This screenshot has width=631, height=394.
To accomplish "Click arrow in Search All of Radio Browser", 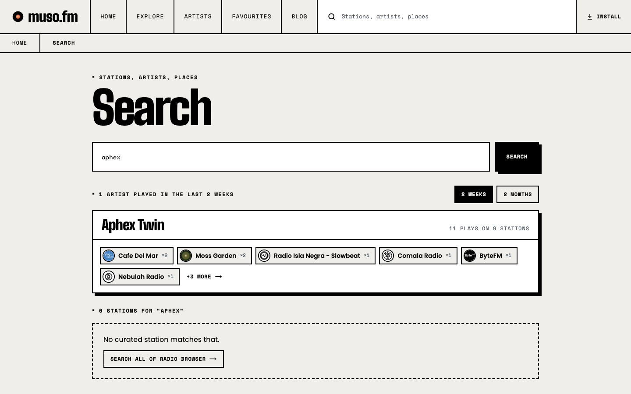I will [213, 359].
